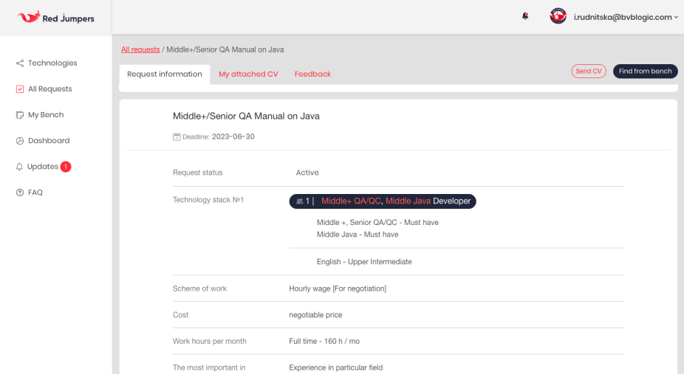The height and width of the screenshot is (374, 684).
Task: Click the All Requests checkbox icon
Action: click(20, 89)
